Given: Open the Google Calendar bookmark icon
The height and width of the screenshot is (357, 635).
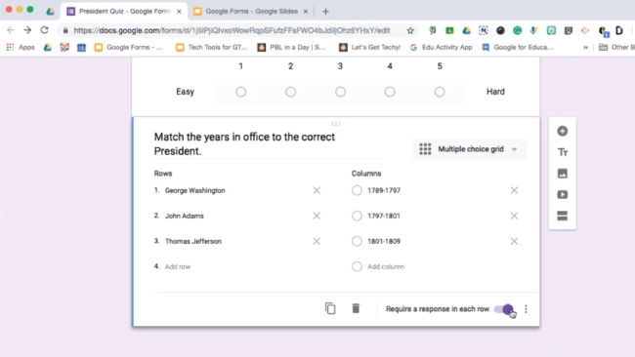Looking at the screenshot, I should coord(81,48).
